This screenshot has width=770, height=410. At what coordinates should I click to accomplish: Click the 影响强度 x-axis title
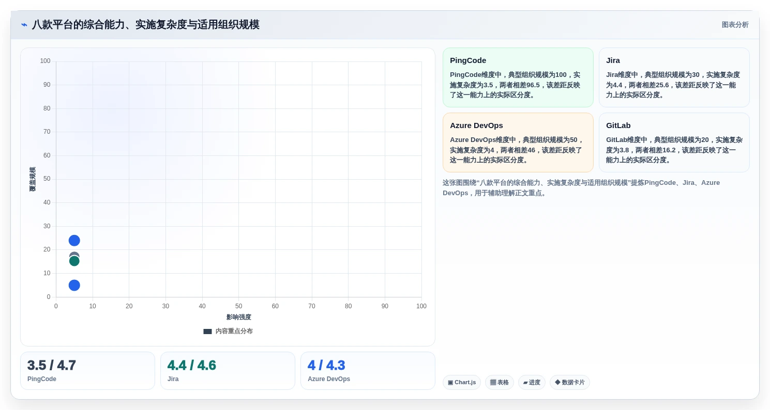pos(239,317)
